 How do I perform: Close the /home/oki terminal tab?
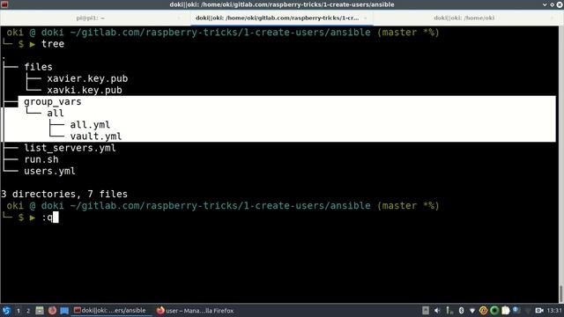coord(552,18)
